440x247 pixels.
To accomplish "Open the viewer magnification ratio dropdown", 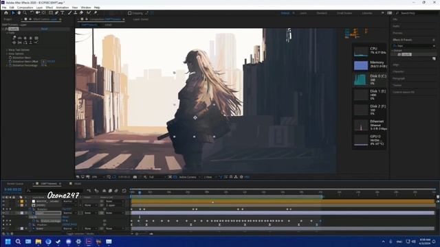I will tap(98, 177).
